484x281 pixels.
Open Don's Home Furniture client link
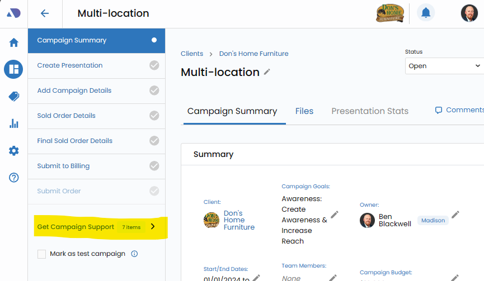pos(253,54)
